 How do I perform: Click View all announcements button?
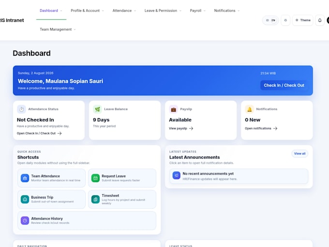coord(299,154)
